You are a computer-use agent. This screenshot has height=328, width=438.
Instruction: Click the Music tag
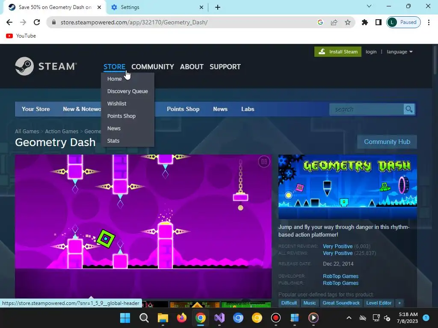[x=310, y=303]
